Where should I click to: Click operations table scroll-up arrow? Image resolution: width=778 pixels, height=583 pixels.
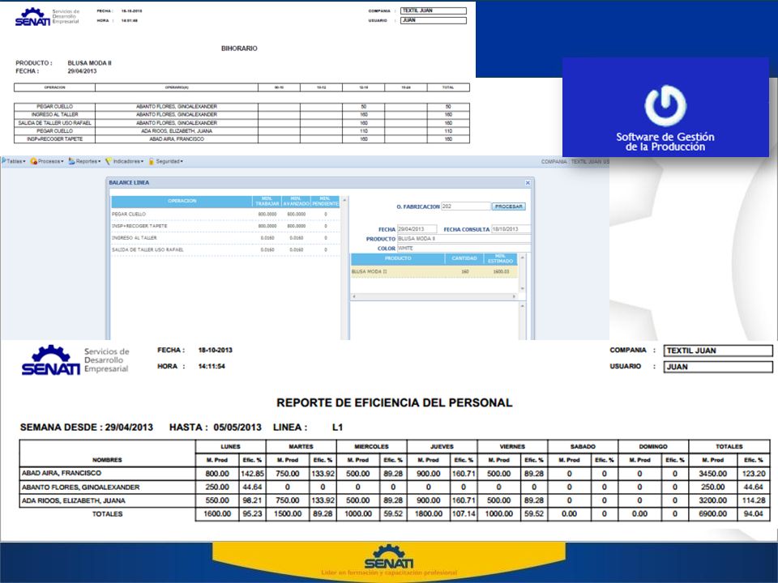click(x=345, y=199)
